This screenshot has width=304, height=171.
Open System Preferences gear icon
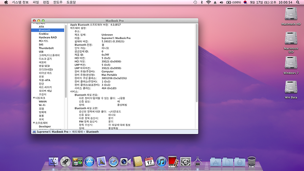[185, 162]
